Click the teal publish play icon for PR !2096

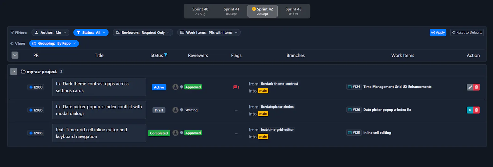pyautogui.click(x=470, y=110)
